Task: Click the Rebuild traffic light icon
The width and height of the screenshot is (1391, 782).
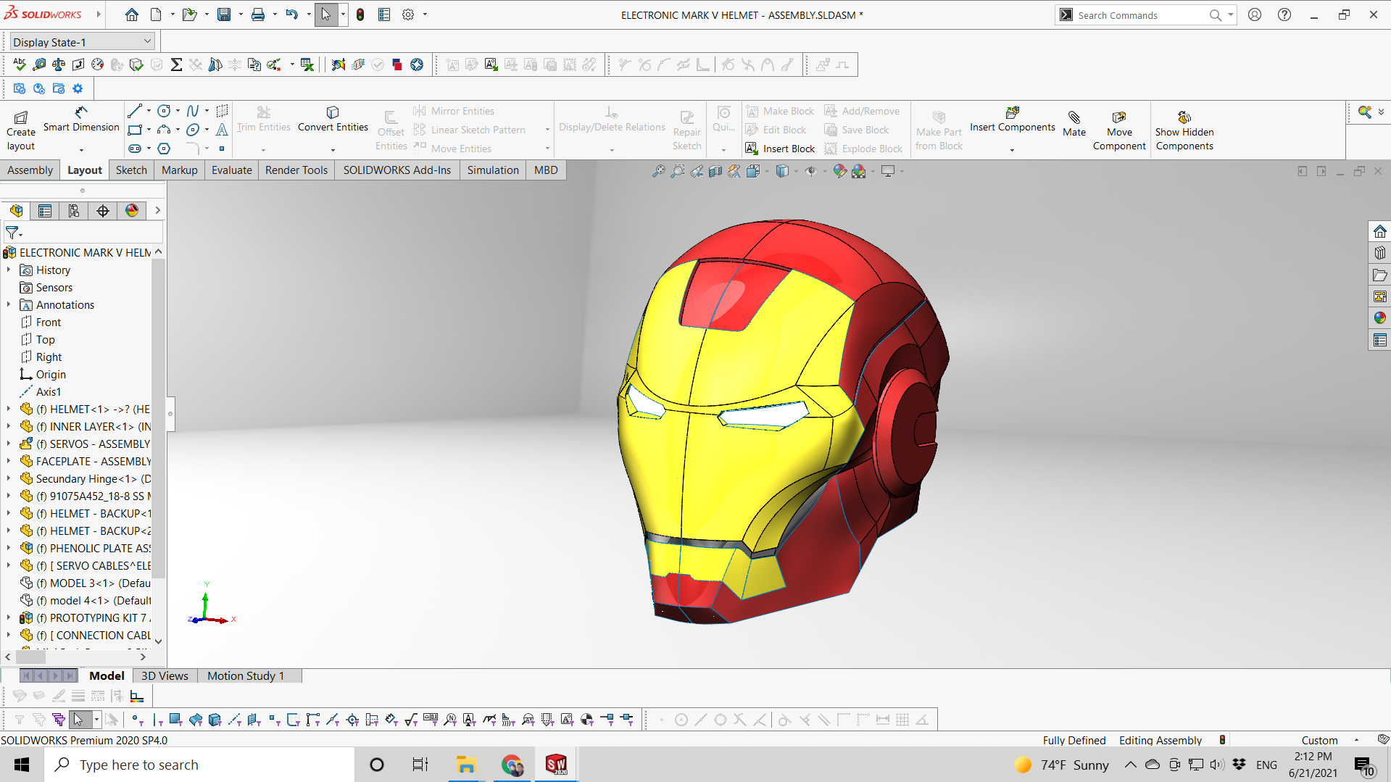Action: [360, 14]
